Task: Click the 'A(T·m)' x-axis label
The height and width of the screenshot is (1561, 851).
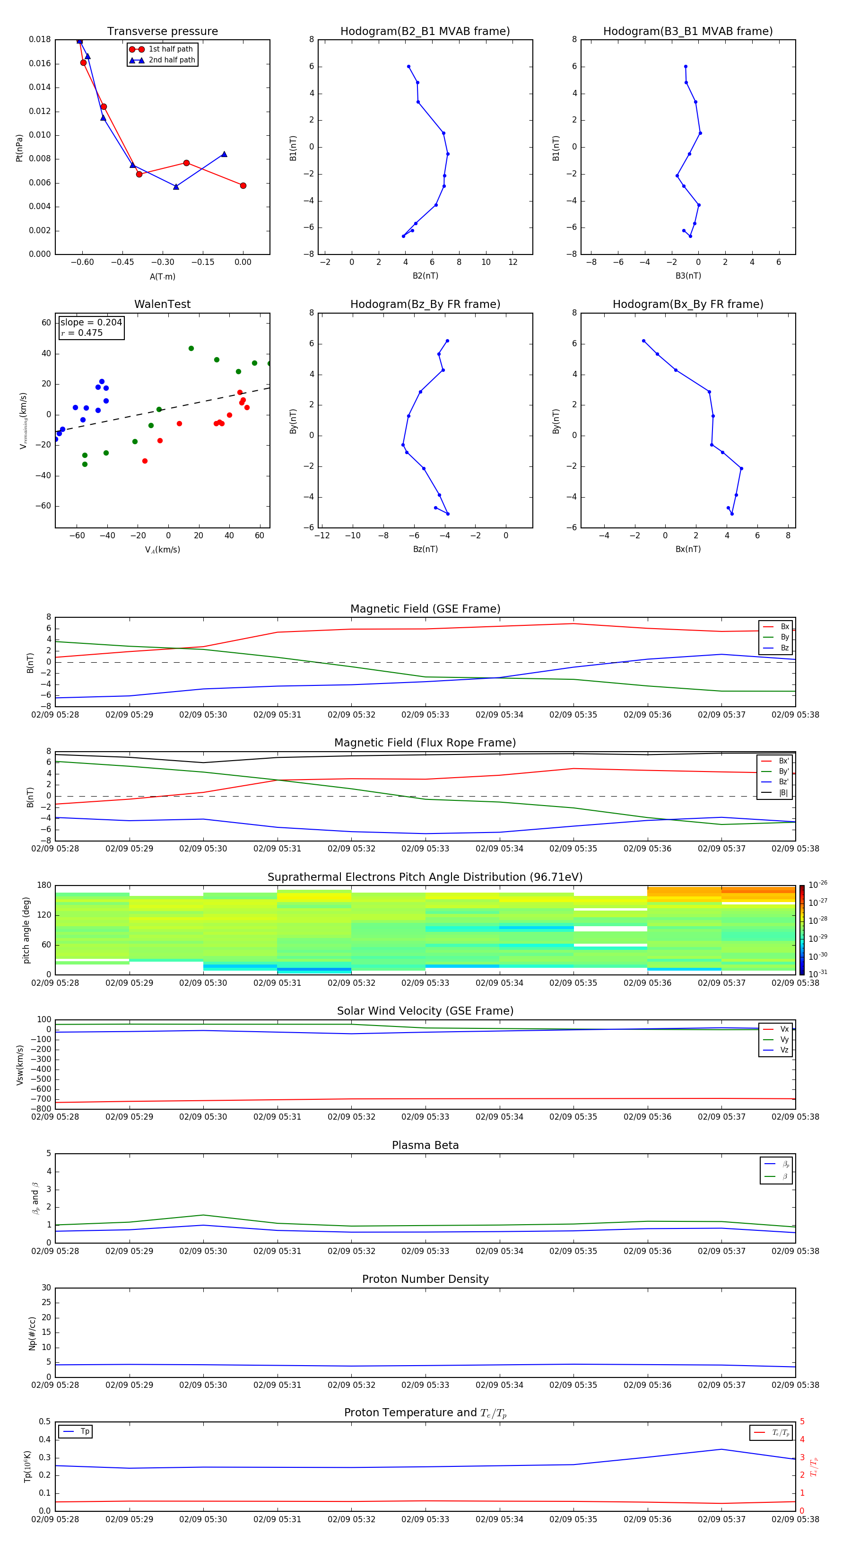Action: [162, 276]
